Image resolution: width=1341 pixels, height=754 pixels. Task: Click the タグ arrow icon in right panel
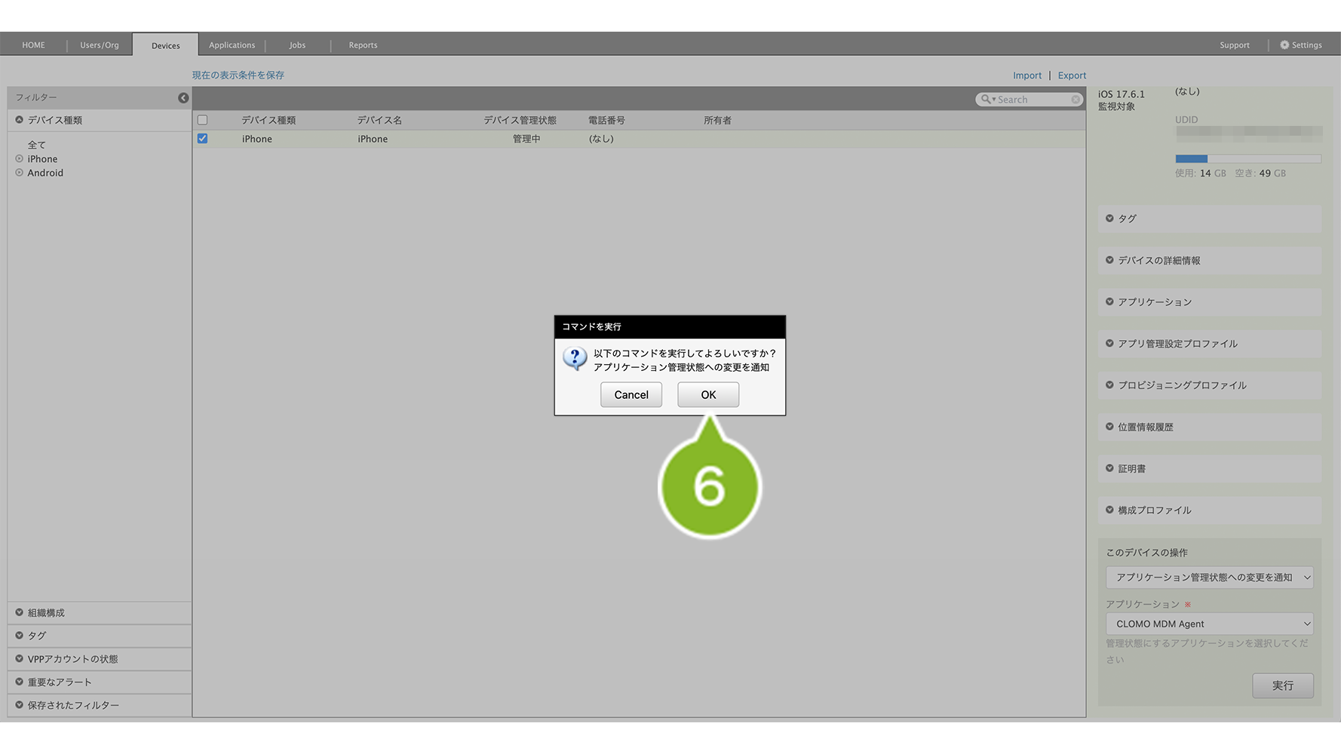point(1109,219)
